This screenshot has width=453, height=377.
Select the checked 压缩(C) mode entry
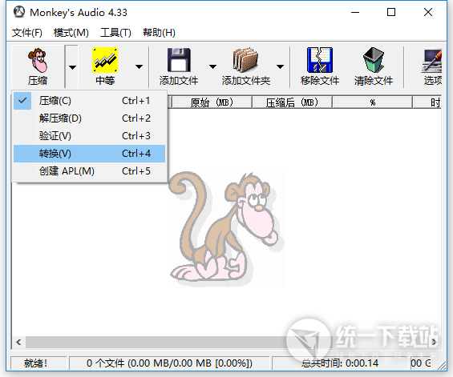90,101
